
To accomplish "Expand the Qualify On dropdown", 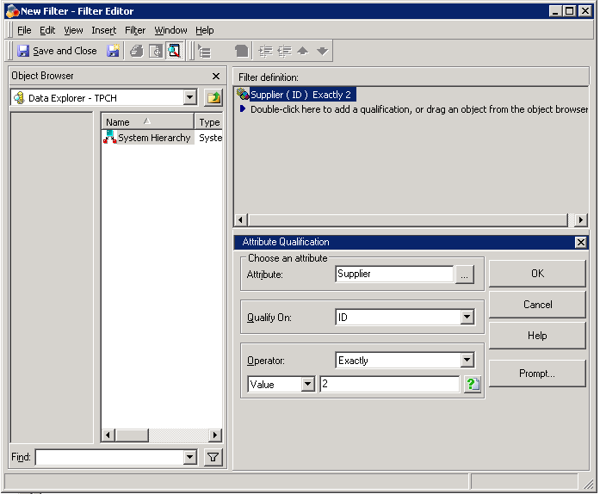I will pos(467,318).
